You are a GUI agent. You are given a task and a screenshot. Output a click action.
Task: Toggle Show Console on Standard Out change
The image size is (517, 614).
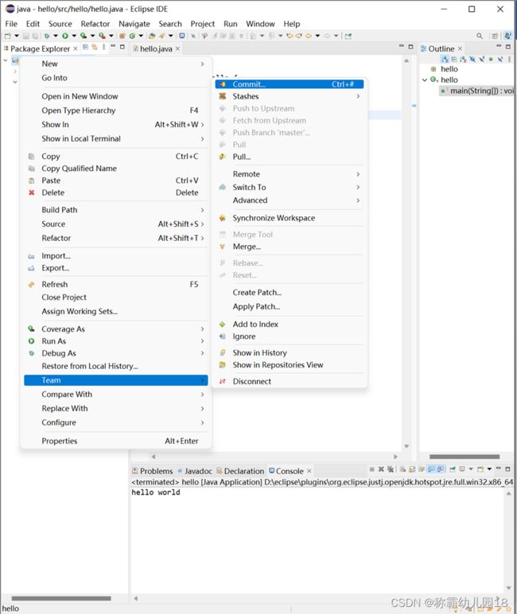coord(431,468)
